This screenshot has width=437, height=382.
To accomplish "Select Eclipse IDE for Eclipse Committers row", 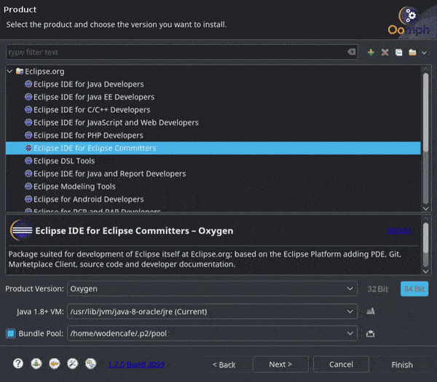I will point(213,148).
